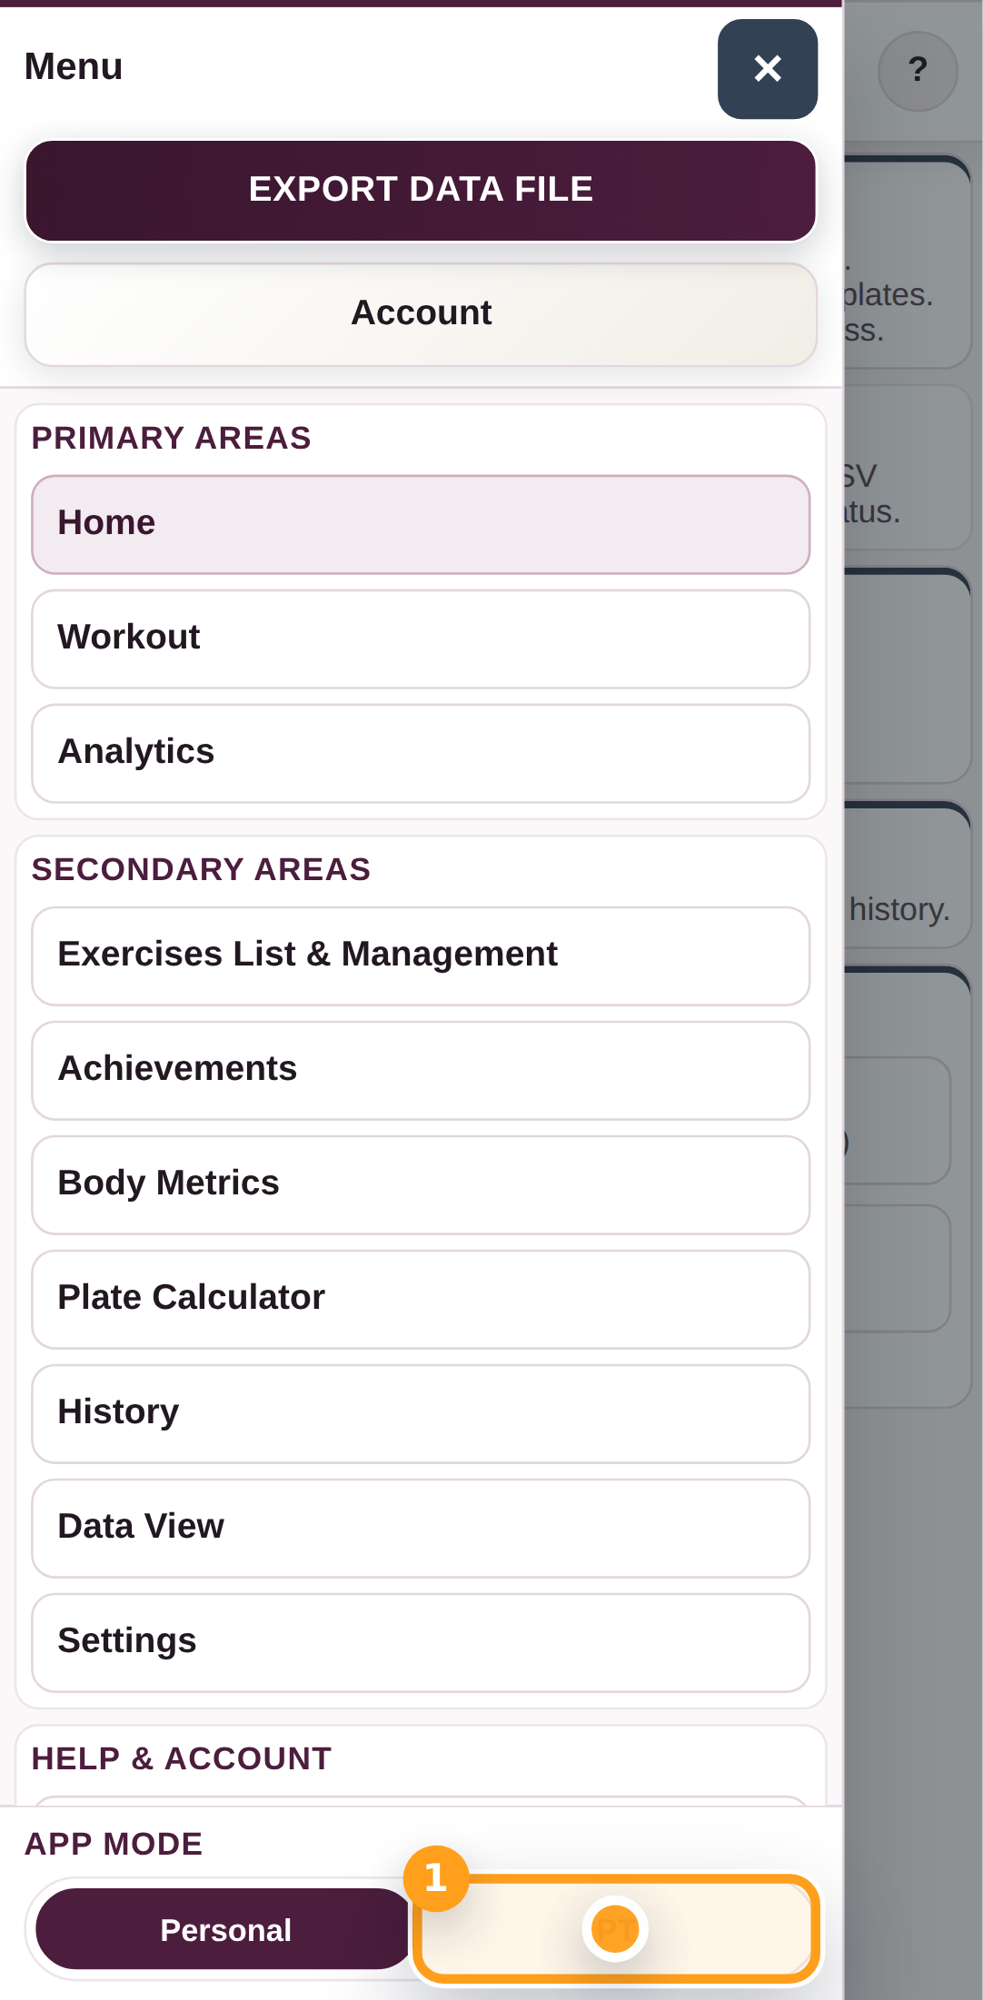
Task: Click the Primary Areas section heading
Action: 171,439
